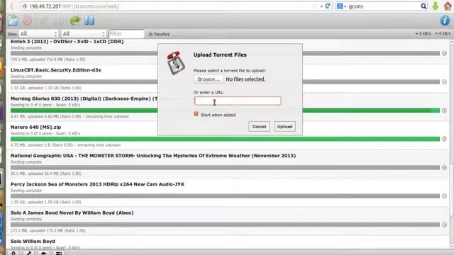Toggle compact view icon in bottom bar
Viewport: 454px width, 255px height.
(59, 253)
